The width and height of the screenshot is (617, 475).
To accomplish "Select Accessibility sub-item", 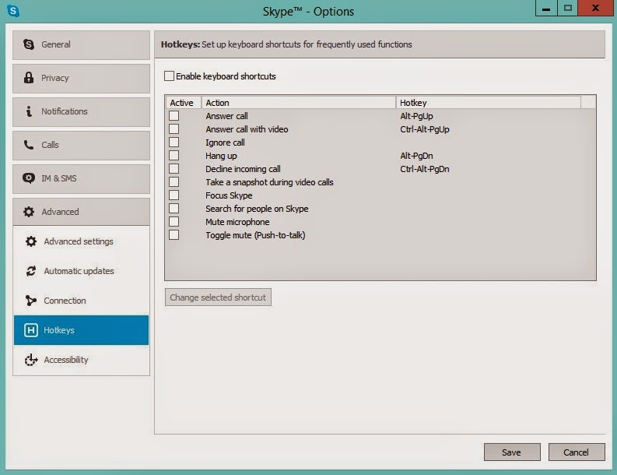I will pyautogui.click(x=82, y=360).
